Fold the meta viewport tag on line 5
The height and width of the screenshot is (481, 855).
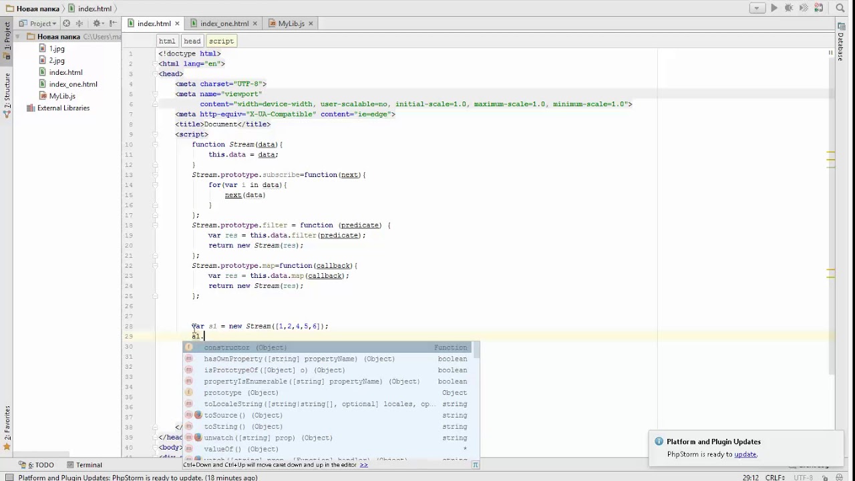[156, 94]
